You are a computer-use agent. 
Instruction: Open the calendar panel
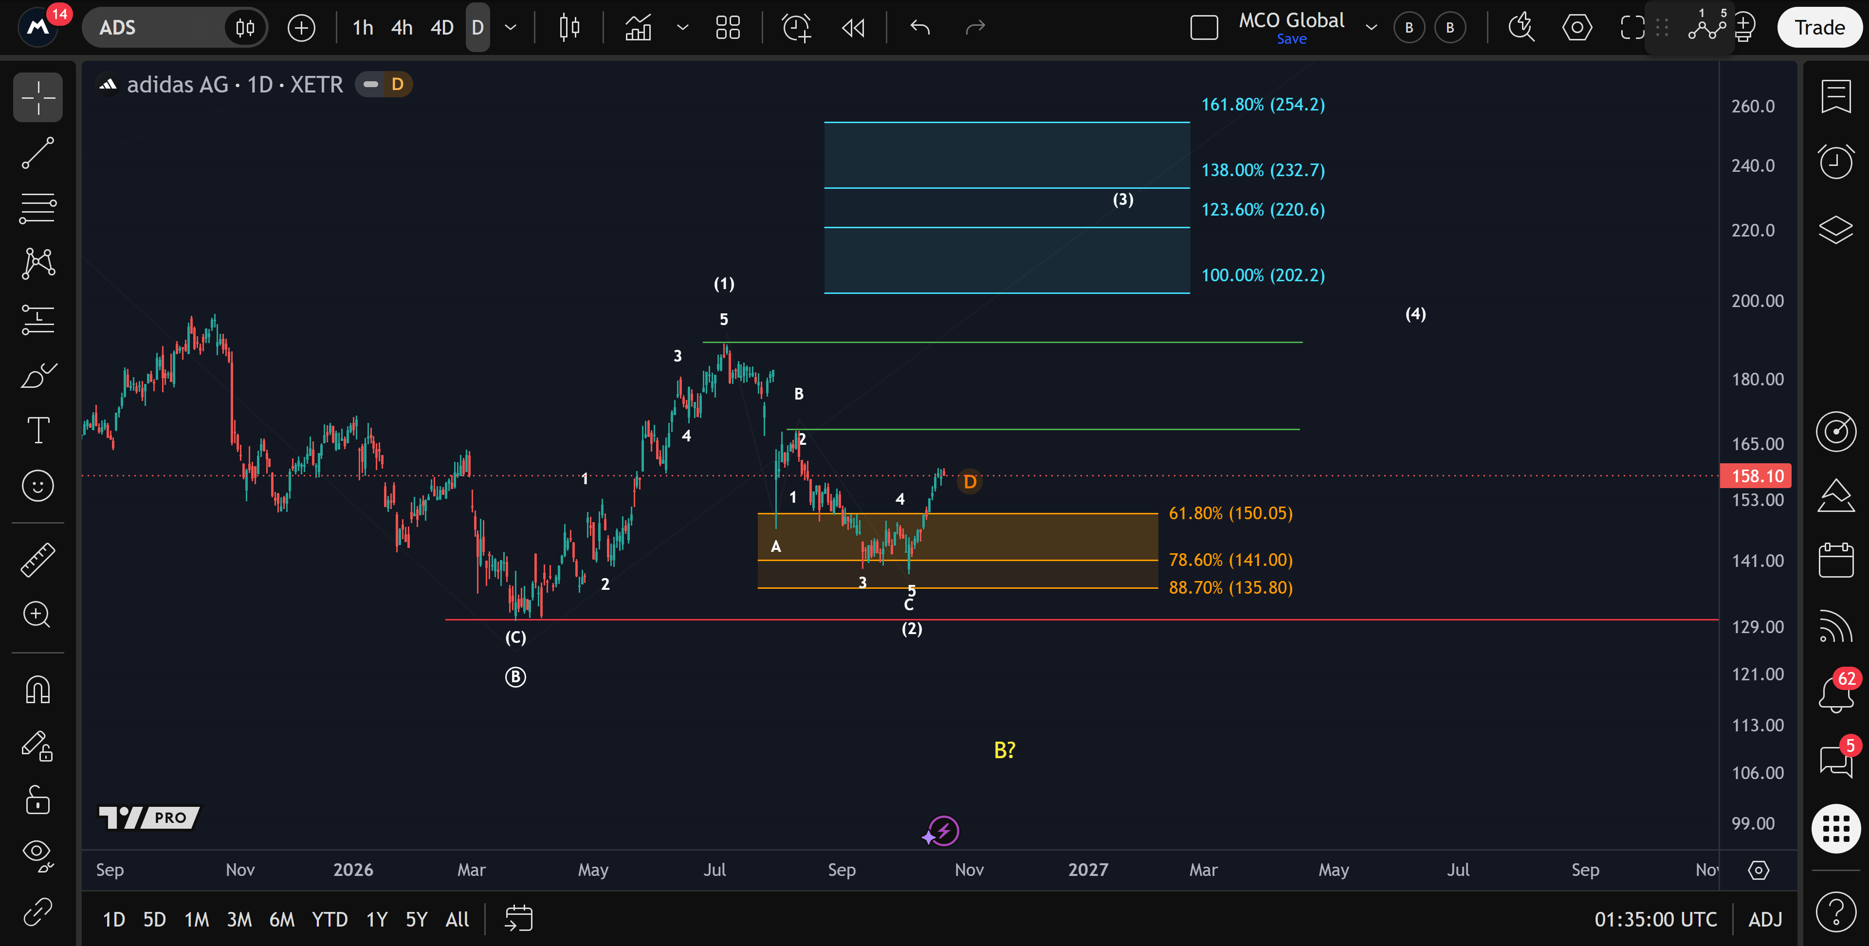1835,559
